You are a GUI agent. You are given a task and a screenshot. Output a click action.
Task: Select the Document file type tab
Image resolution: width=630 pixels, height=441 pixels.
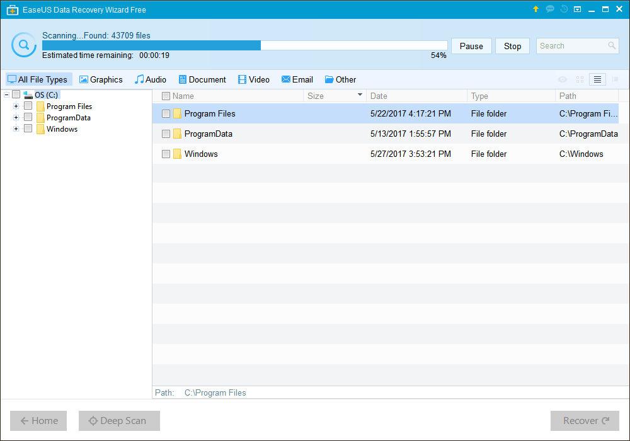pyautogui.click(x=202, y=79)
